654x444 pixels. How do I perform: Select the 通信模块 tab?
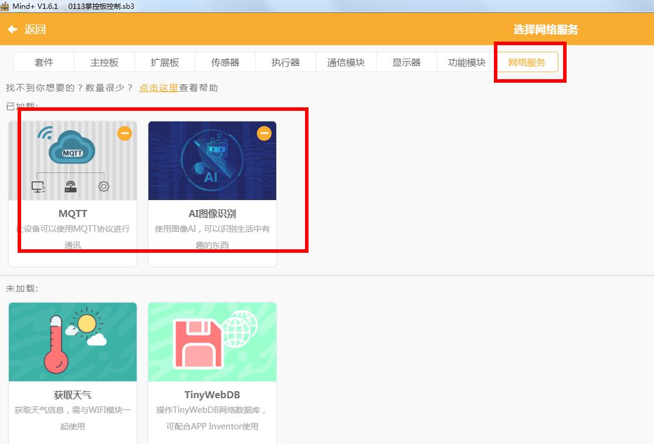[x=346, y=62]
